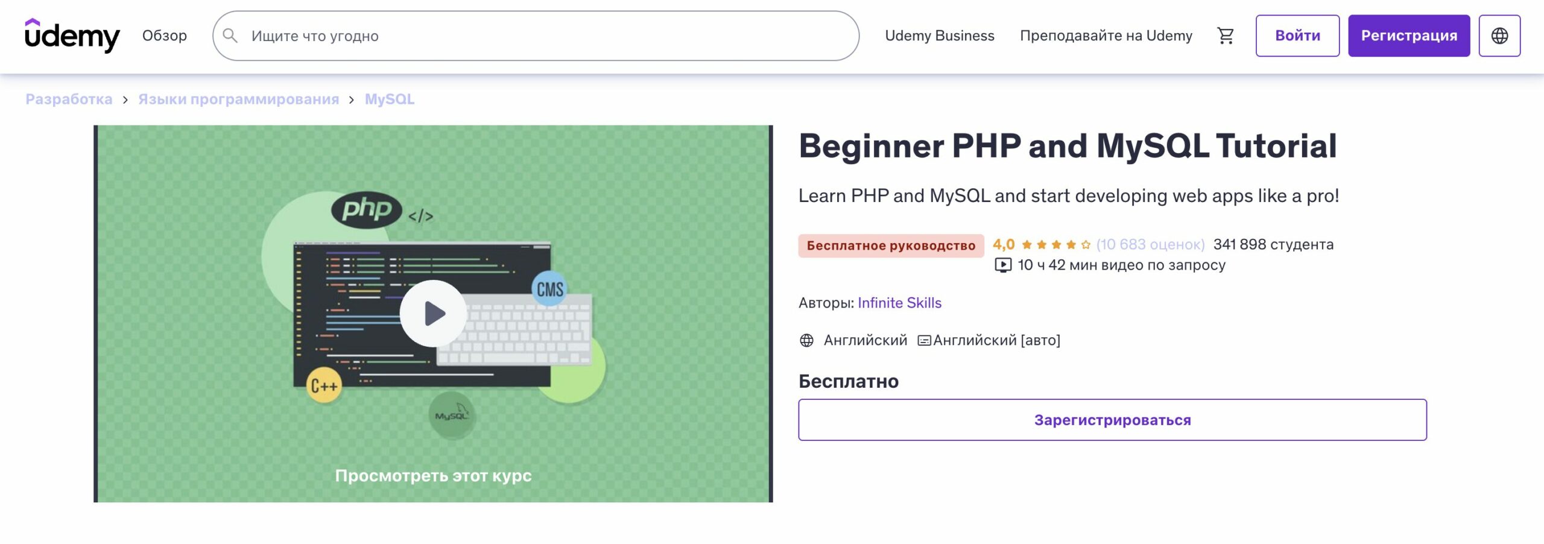This screenshot has width=1544, height=544.
Task: Open Infinite Skills author link
Action: (899, 303)
